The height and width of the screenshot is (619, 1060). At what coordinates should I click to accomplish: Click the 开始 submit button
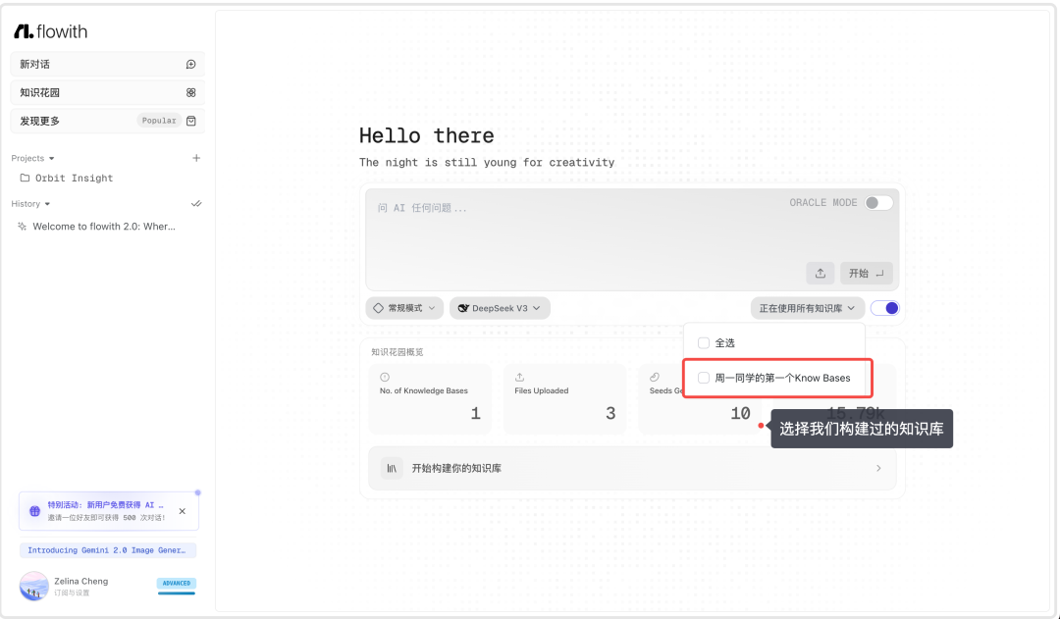coord(866,273)
